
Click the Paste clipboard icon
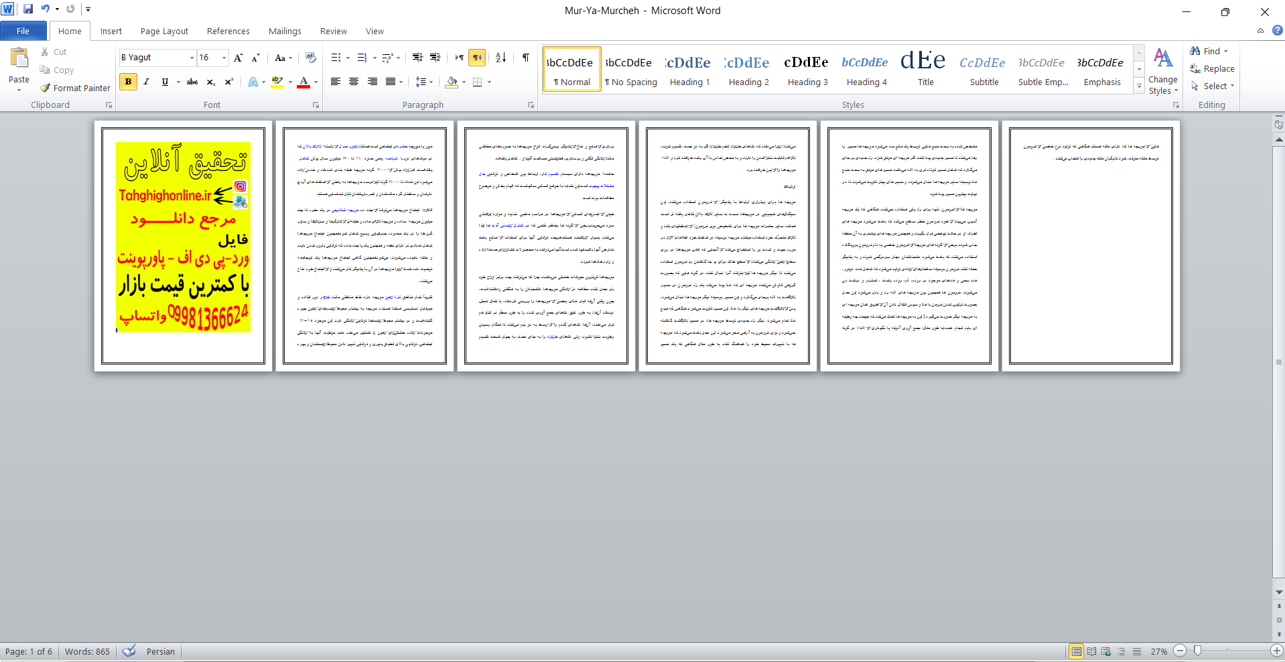point(19,58)
